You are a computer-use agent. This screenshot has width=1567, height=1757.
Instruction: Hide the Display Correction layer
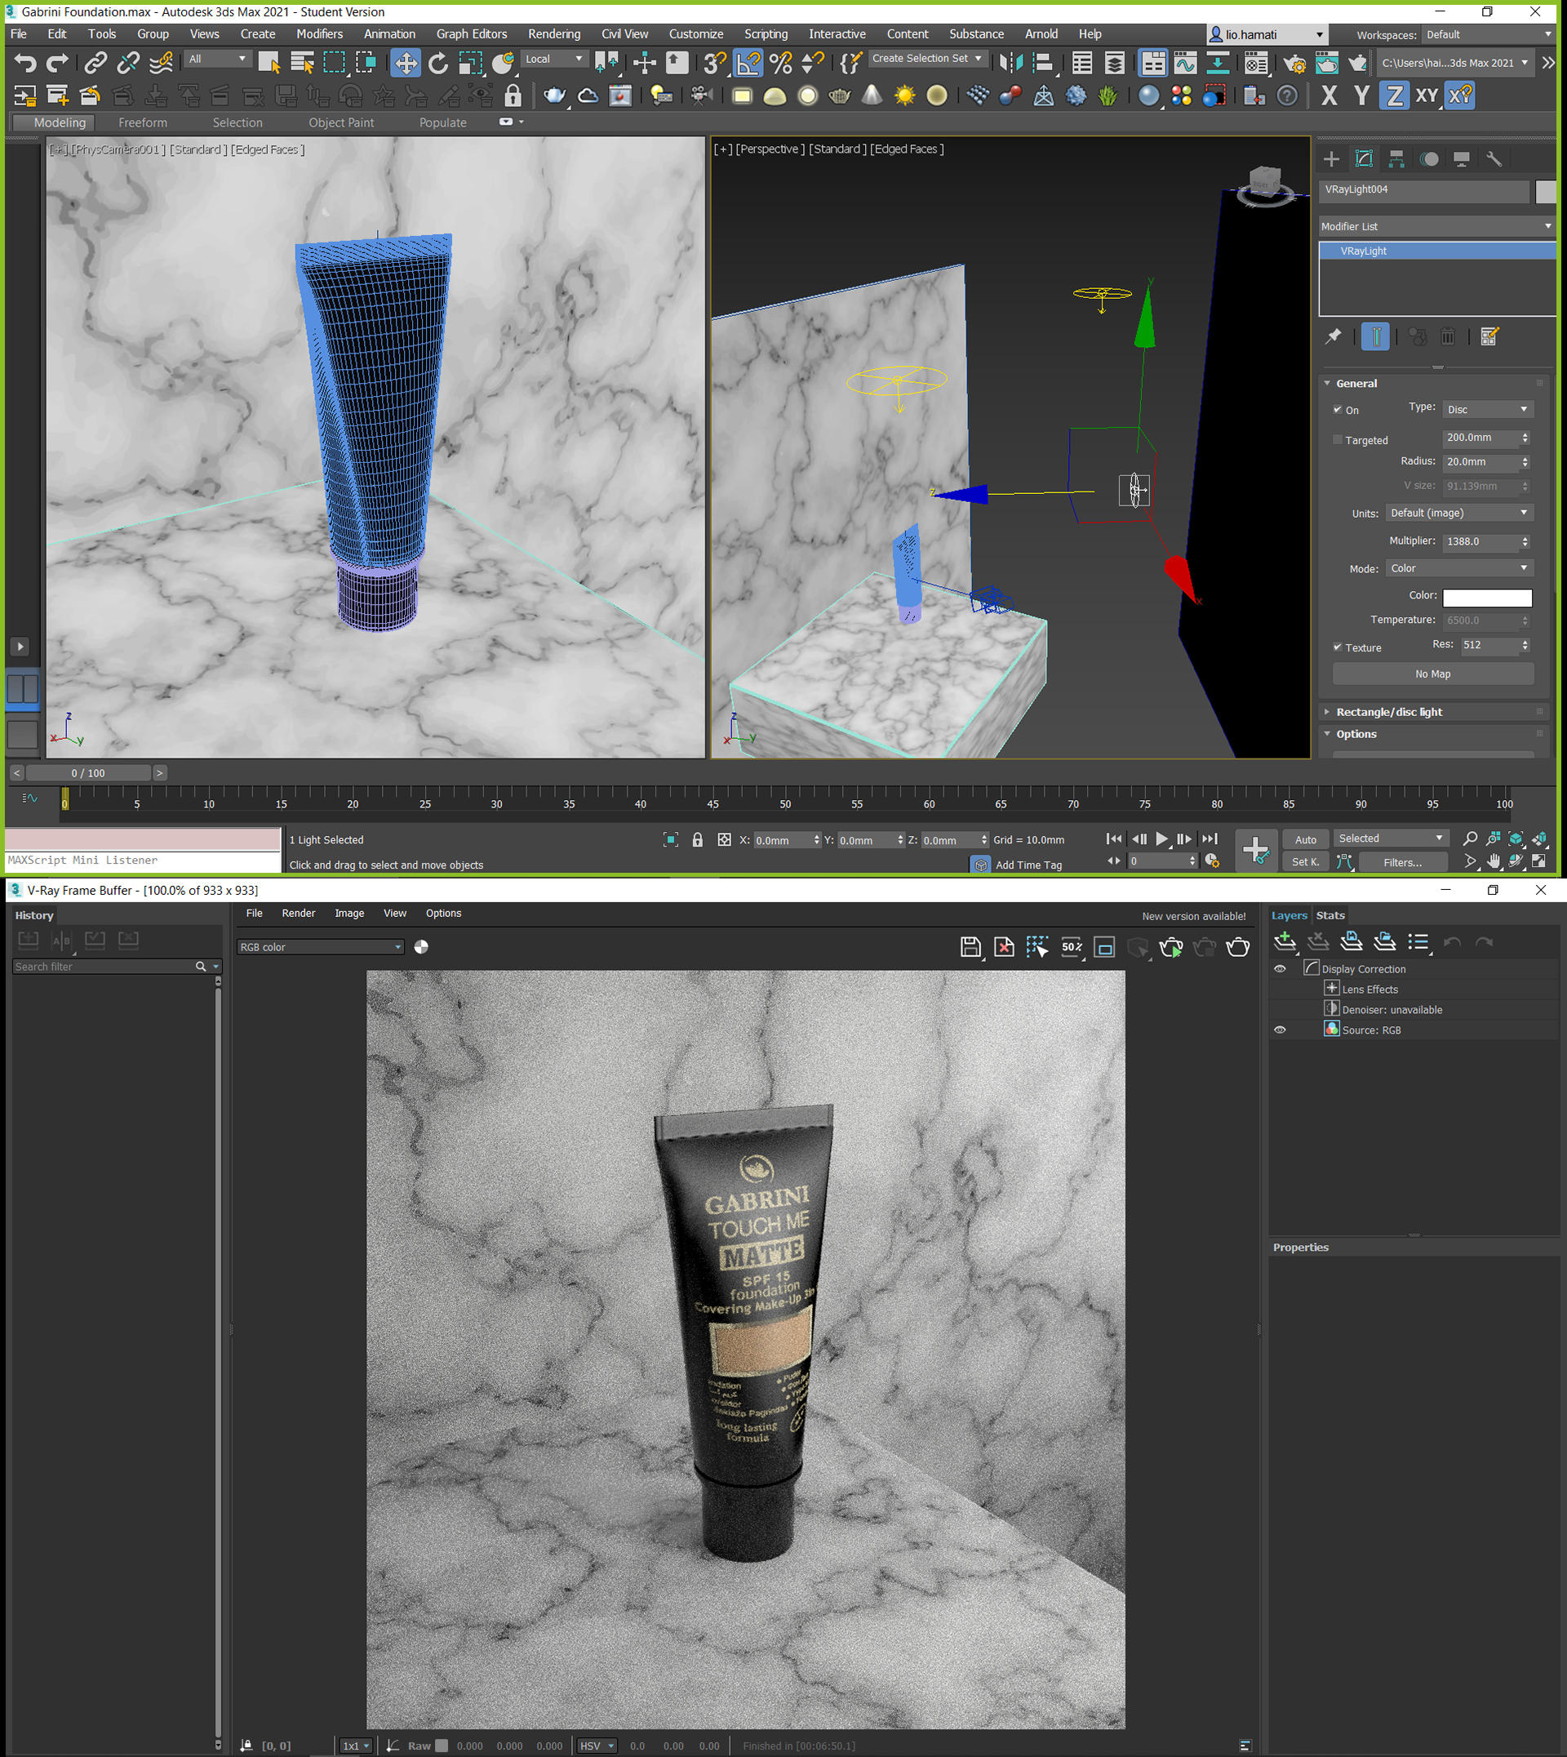(1280, 969)
